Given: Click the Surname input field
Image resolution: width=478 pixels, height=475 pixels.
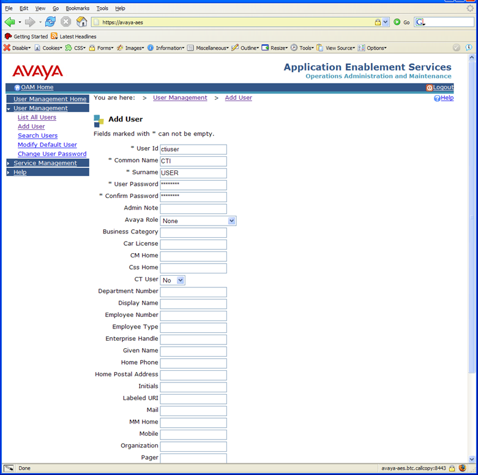Looking at the screenshot, I should click(x=193, y=173).
